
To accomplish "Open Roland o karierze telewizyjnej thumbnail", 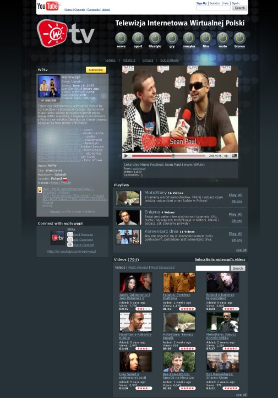I will pos(222,282).
